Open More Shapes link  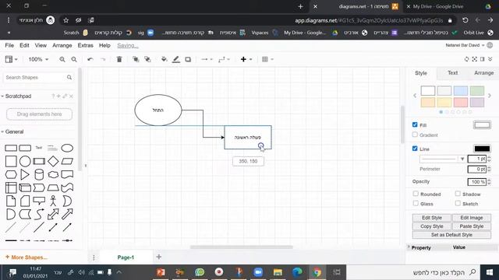pyautogui.click(x=27, y=257)
